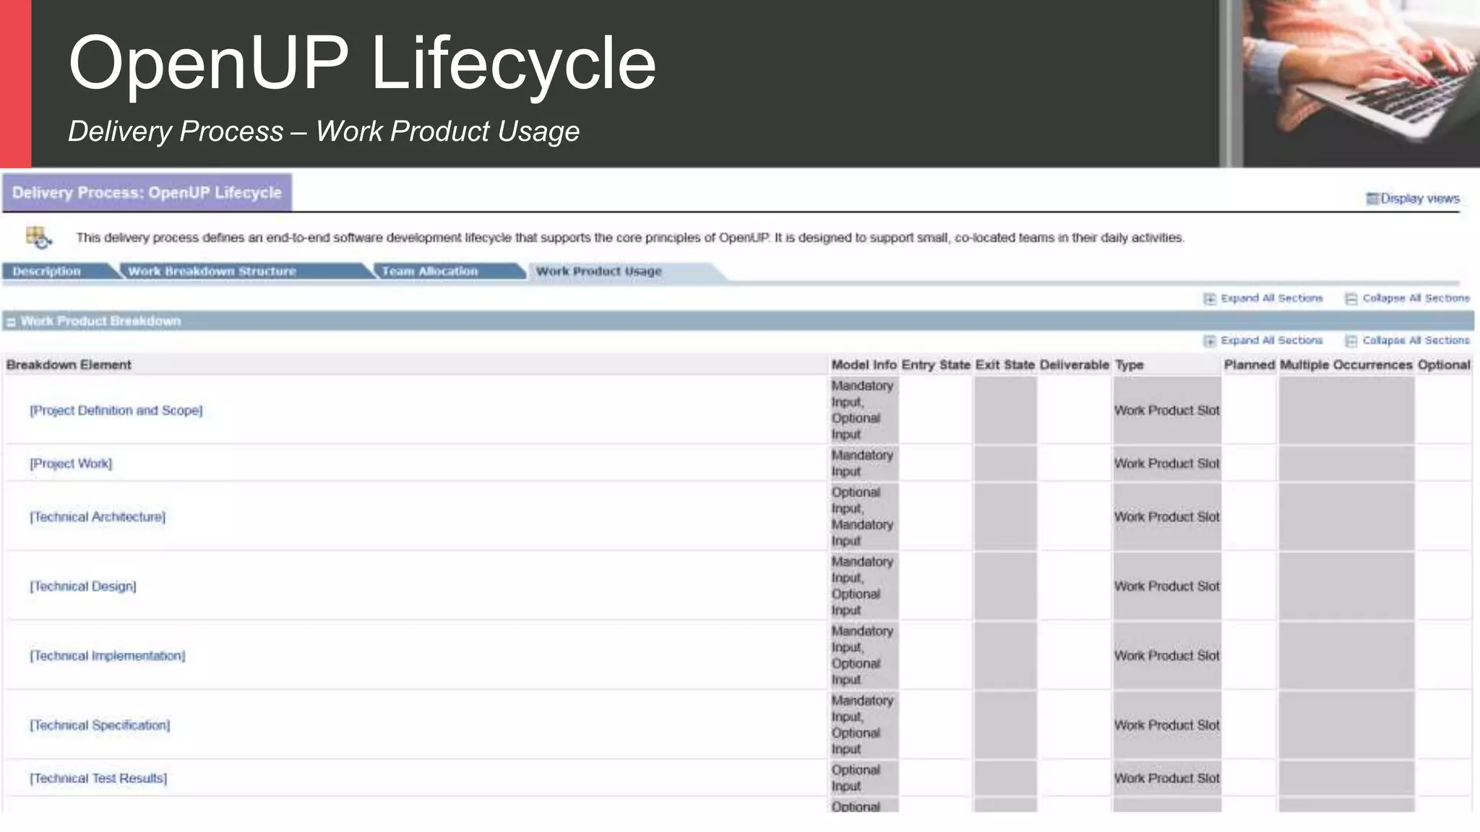Click lower Collapse All Sections minus icon
This screenshot has width=1480, height=832.
[x=1351, y=341]
